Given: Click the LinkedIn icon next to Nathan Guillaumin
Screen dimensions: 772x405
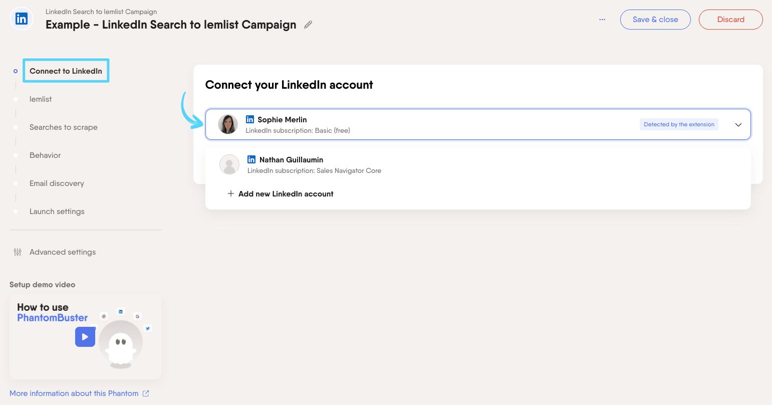Looking at the screenshot, I should [251, 159].
